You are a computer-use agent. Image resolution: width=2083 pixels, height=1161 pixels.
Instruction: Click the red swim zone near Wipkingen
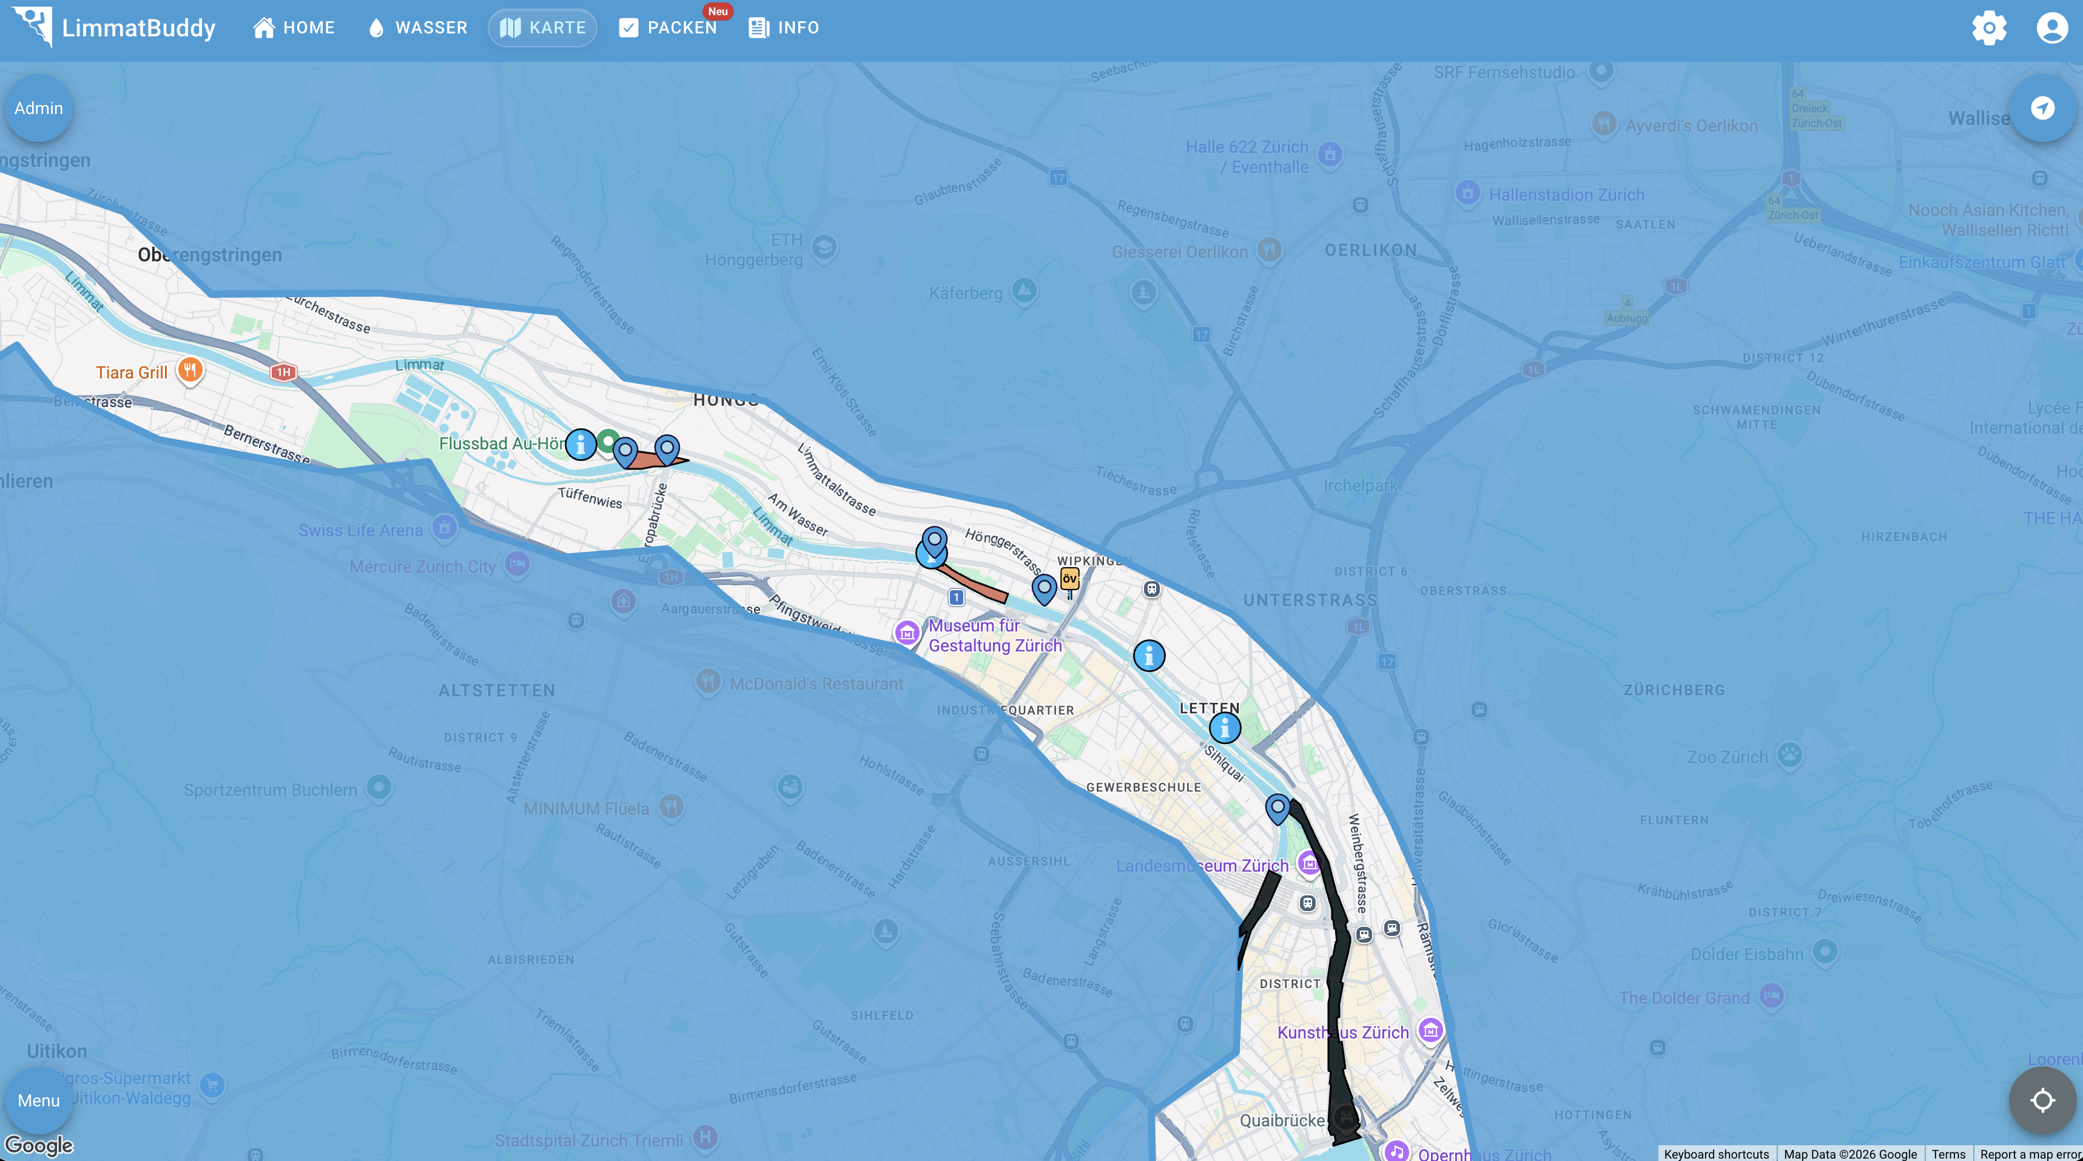pos(973,584)
